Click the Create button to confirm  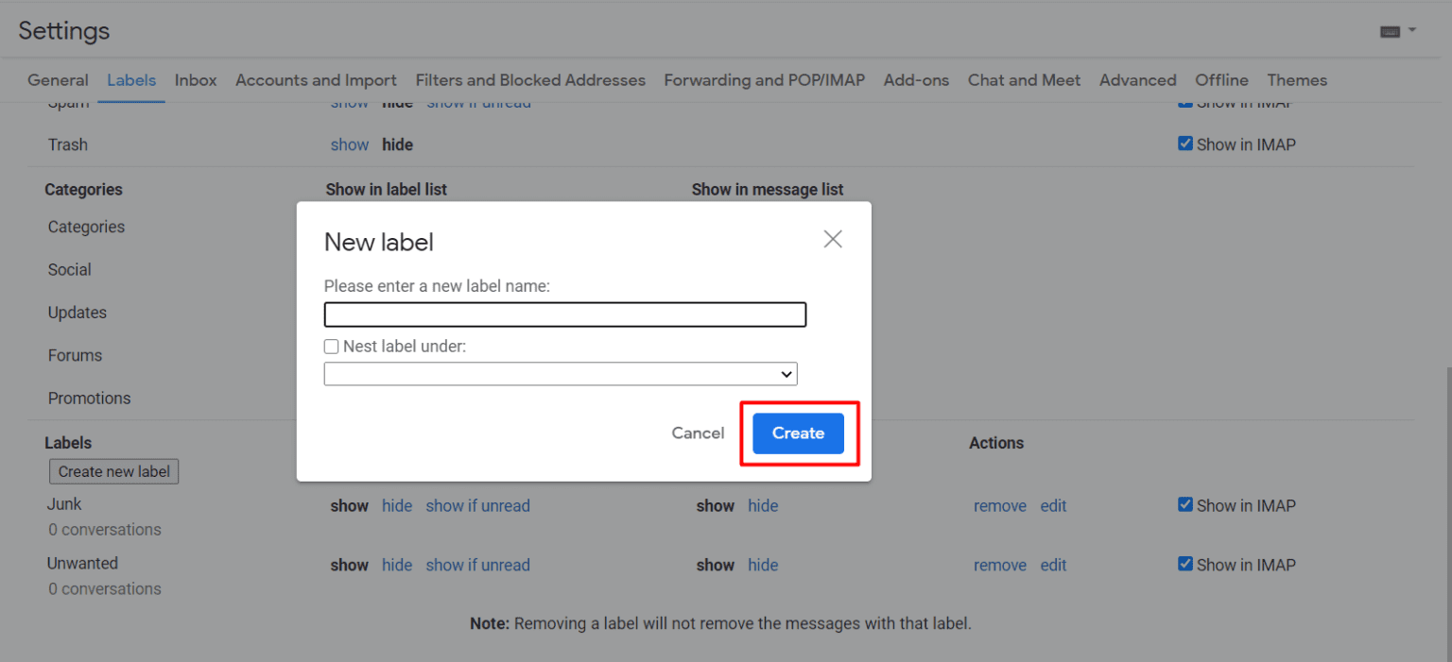[x=798, y=433]
